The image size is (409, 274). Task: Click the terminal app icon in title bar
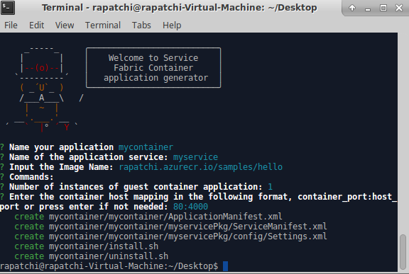(x=8, y=8)
